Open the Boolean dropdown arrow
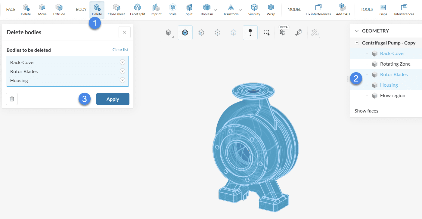Screen dimensions: 422x219 [x=215, y=10]
